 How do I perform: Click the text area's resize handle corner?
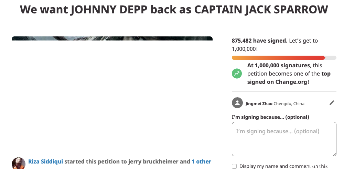click(x=334, y=154)
